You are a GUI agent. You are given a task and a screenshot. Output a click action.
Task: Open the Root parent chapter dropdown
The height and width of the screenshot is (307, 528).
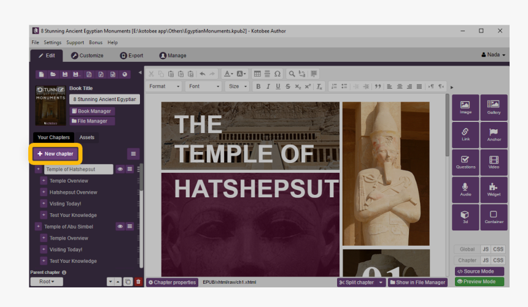(x=47, y=281)
